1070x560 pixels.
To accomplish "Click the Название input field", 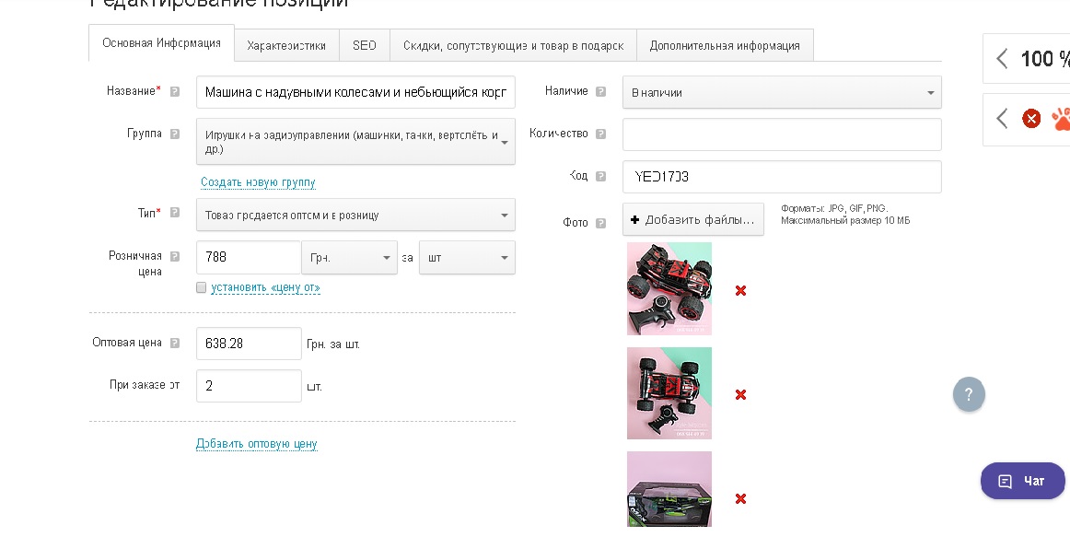I will click(x=355, y=92).
